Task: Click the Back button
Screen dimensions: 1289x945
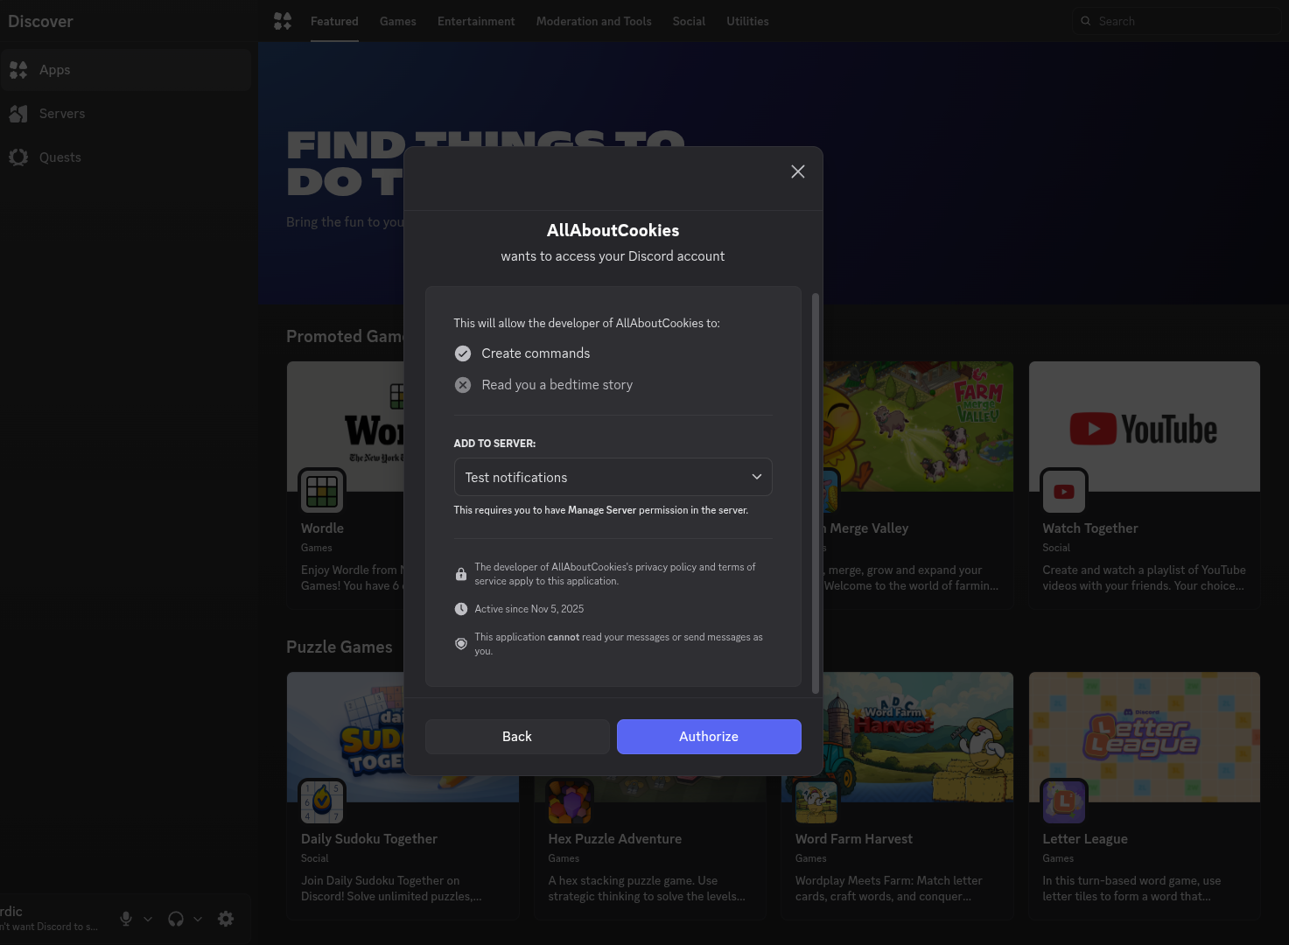Action: pyautogui.click(x=516, y=737)
